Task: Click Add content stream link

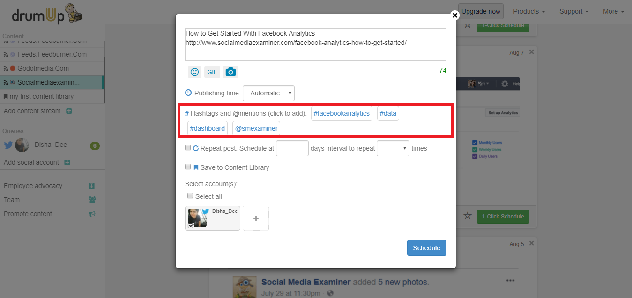Action: [32, 111]
